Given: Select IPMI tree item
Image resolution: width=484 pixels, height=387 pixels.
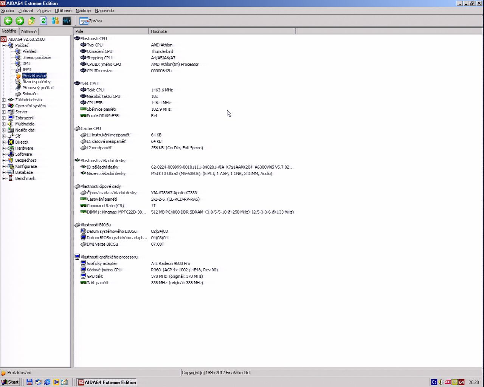Looking at the screenshot, I should click(x=26, y=70).
